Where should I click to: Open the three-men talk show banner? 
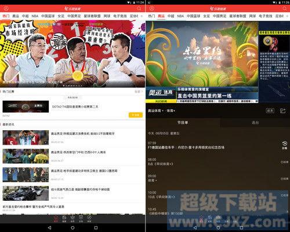point(72,54)
